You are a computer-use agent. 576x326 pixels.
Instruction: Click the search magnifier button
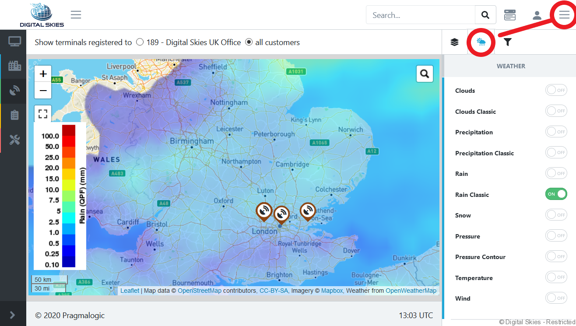[x=485, y=15]
